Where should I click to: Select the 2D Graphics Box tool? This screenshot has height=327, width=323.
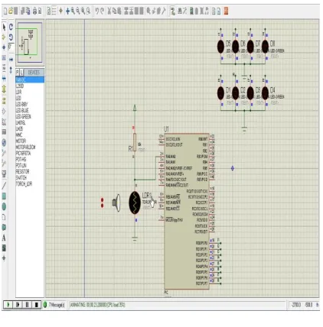(x=4, y=196)
